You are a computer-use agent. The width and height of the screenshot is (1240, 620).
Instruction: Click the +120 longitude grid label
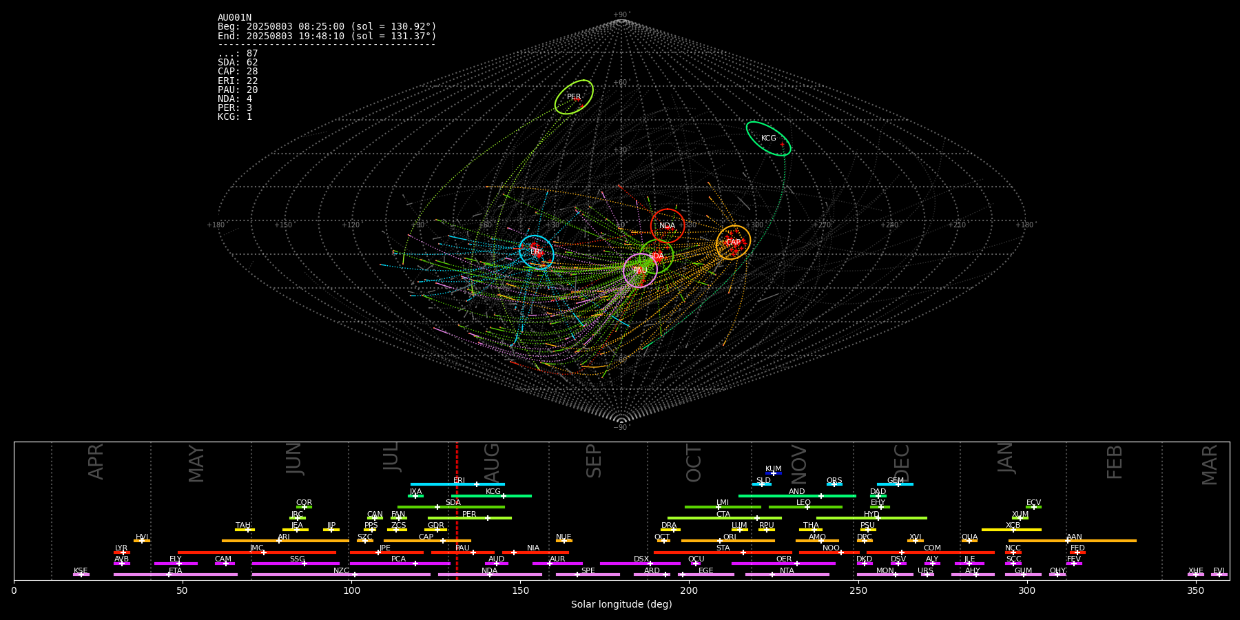point(351,225)
